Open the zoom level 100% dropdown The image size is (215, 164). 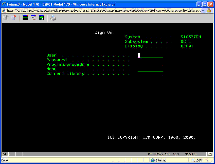[x=207, y=160]
